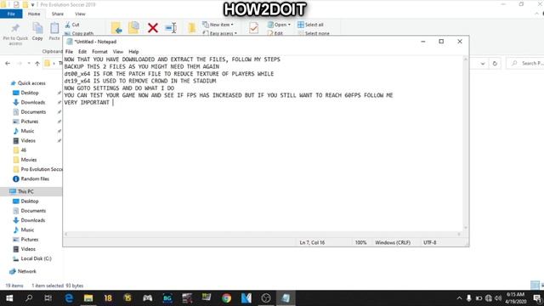Screen dimensions: 544x306
Task: Expand the address bar history dropdown
Action: pos(483,64)
